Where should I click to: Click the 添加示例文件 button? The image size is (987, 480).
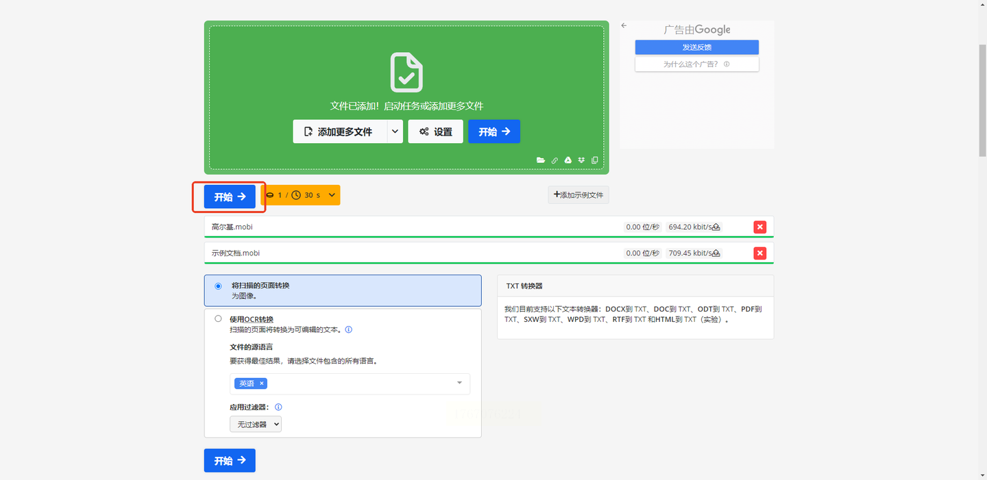point(578,195)
